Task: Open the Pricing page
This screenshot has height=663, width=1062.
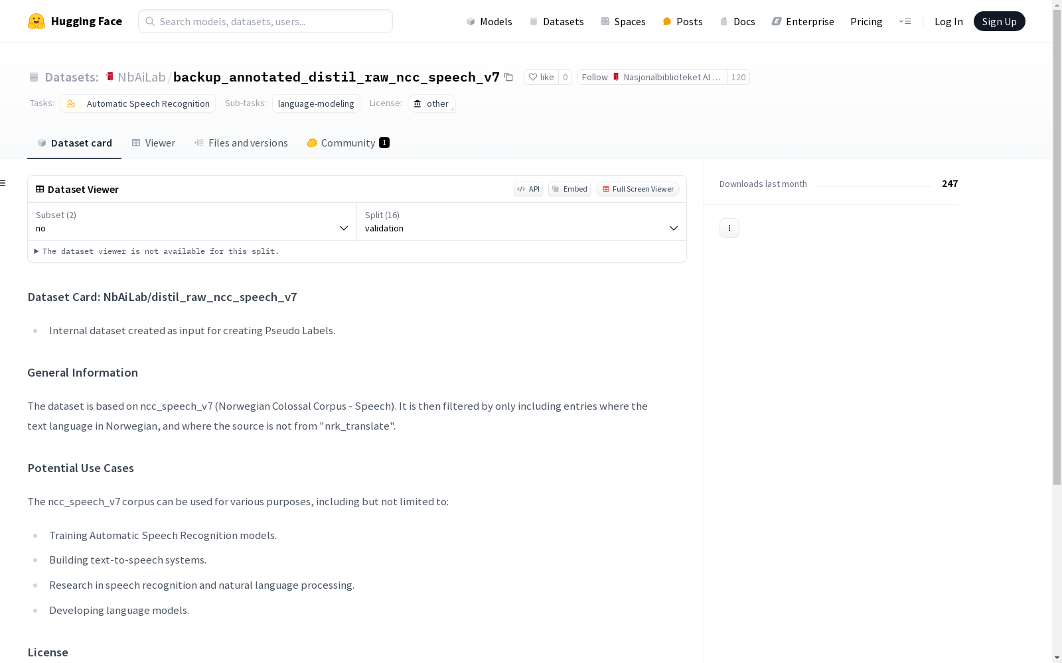Action: click(x=866, y=21)
